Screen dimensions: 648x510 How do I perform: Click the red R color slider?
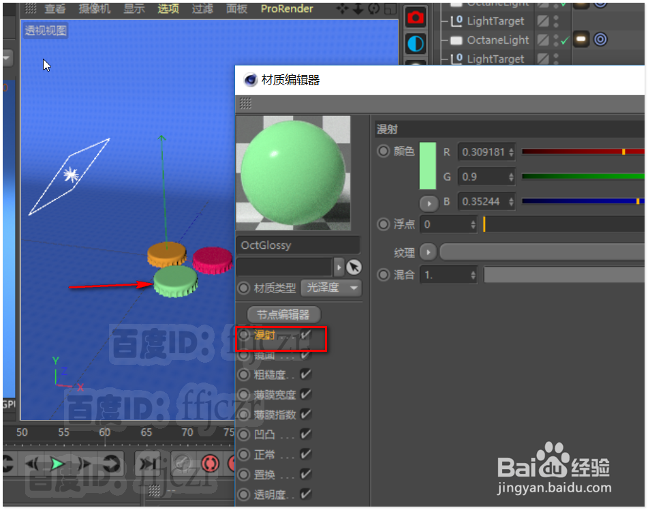(x=583, y=152)
